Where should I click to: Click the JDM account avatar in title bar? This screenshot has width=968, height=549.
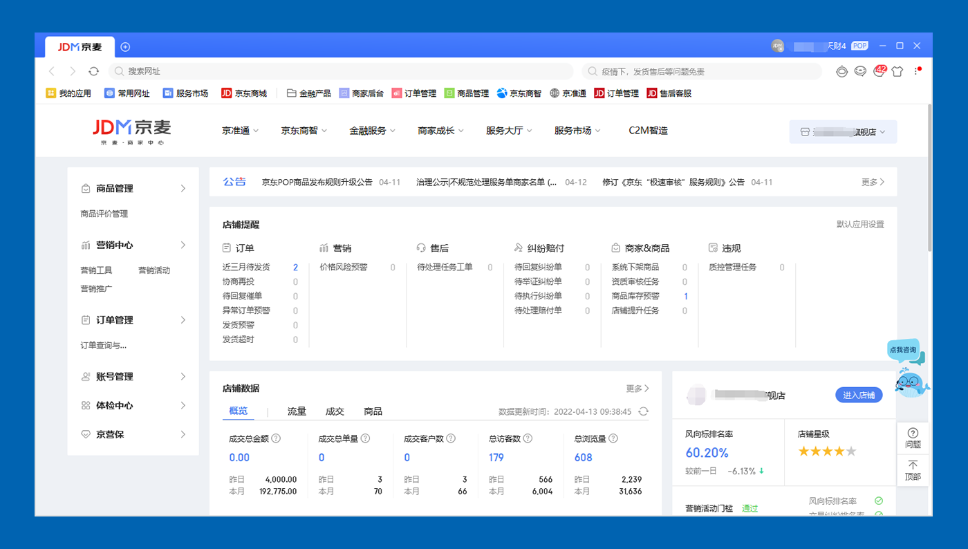[x=777, y=46]
